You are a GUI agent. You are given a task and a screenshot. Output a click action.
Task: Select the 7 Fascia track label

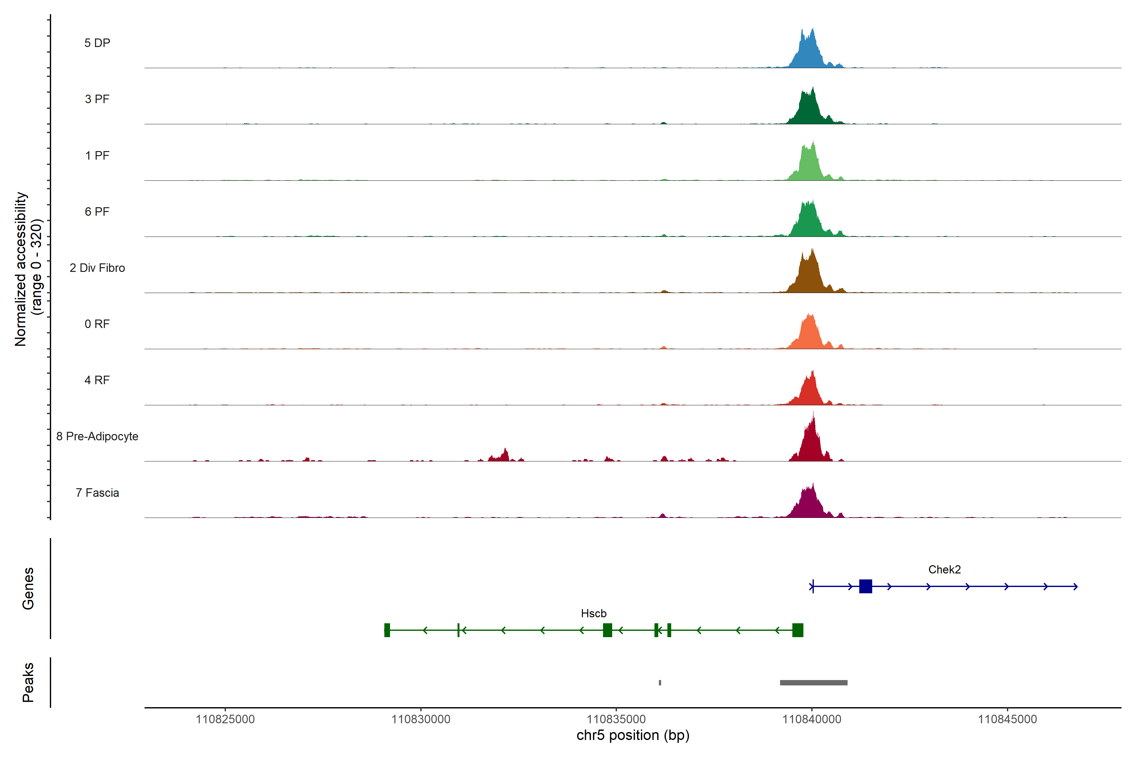[x=97, y=493]
